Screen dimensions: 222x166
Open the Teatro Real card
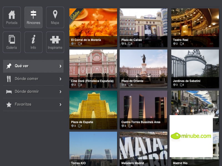(x=195, y=28)
